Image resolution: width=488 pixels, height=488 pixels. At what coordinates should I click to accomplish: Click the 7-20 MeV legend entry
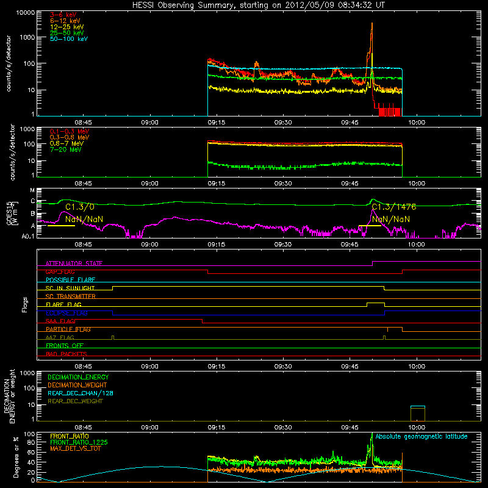(65, 149)
